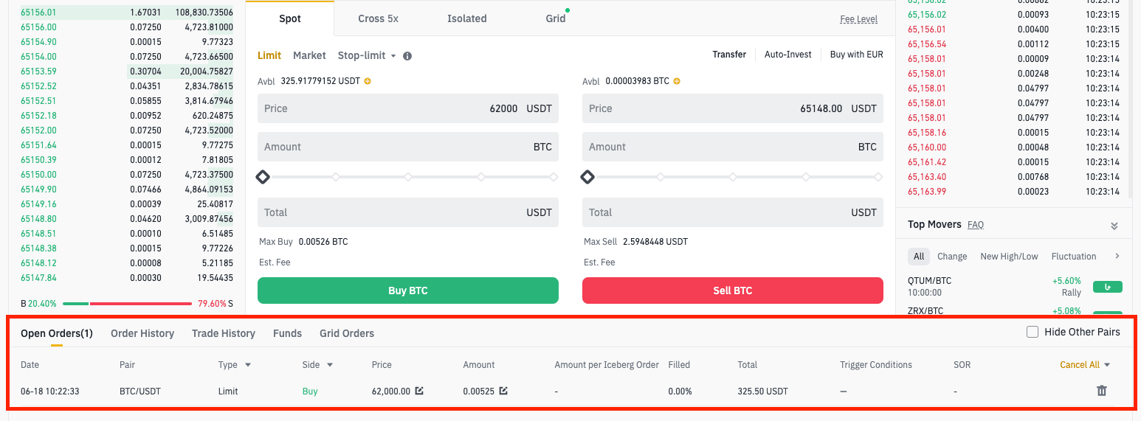Open the Side column filter dropdown
Screen dimensions: 1141x421
(330, 365)
